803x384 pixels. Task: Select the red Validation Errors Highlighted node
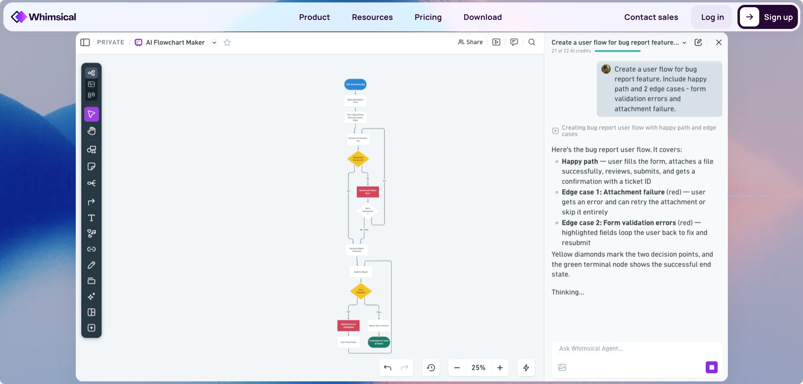pos(348,326)
